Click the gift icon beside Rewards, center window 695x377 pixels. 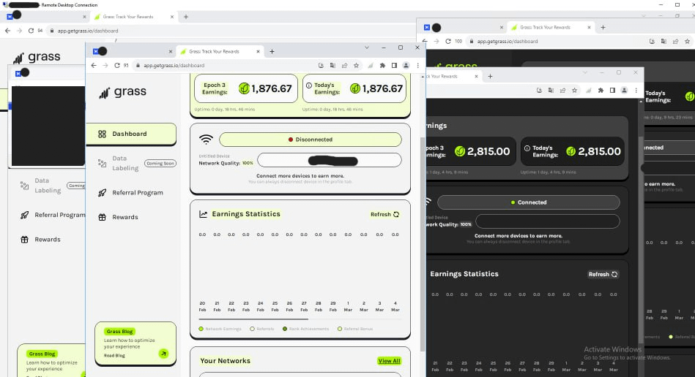[x=102, y=217]
